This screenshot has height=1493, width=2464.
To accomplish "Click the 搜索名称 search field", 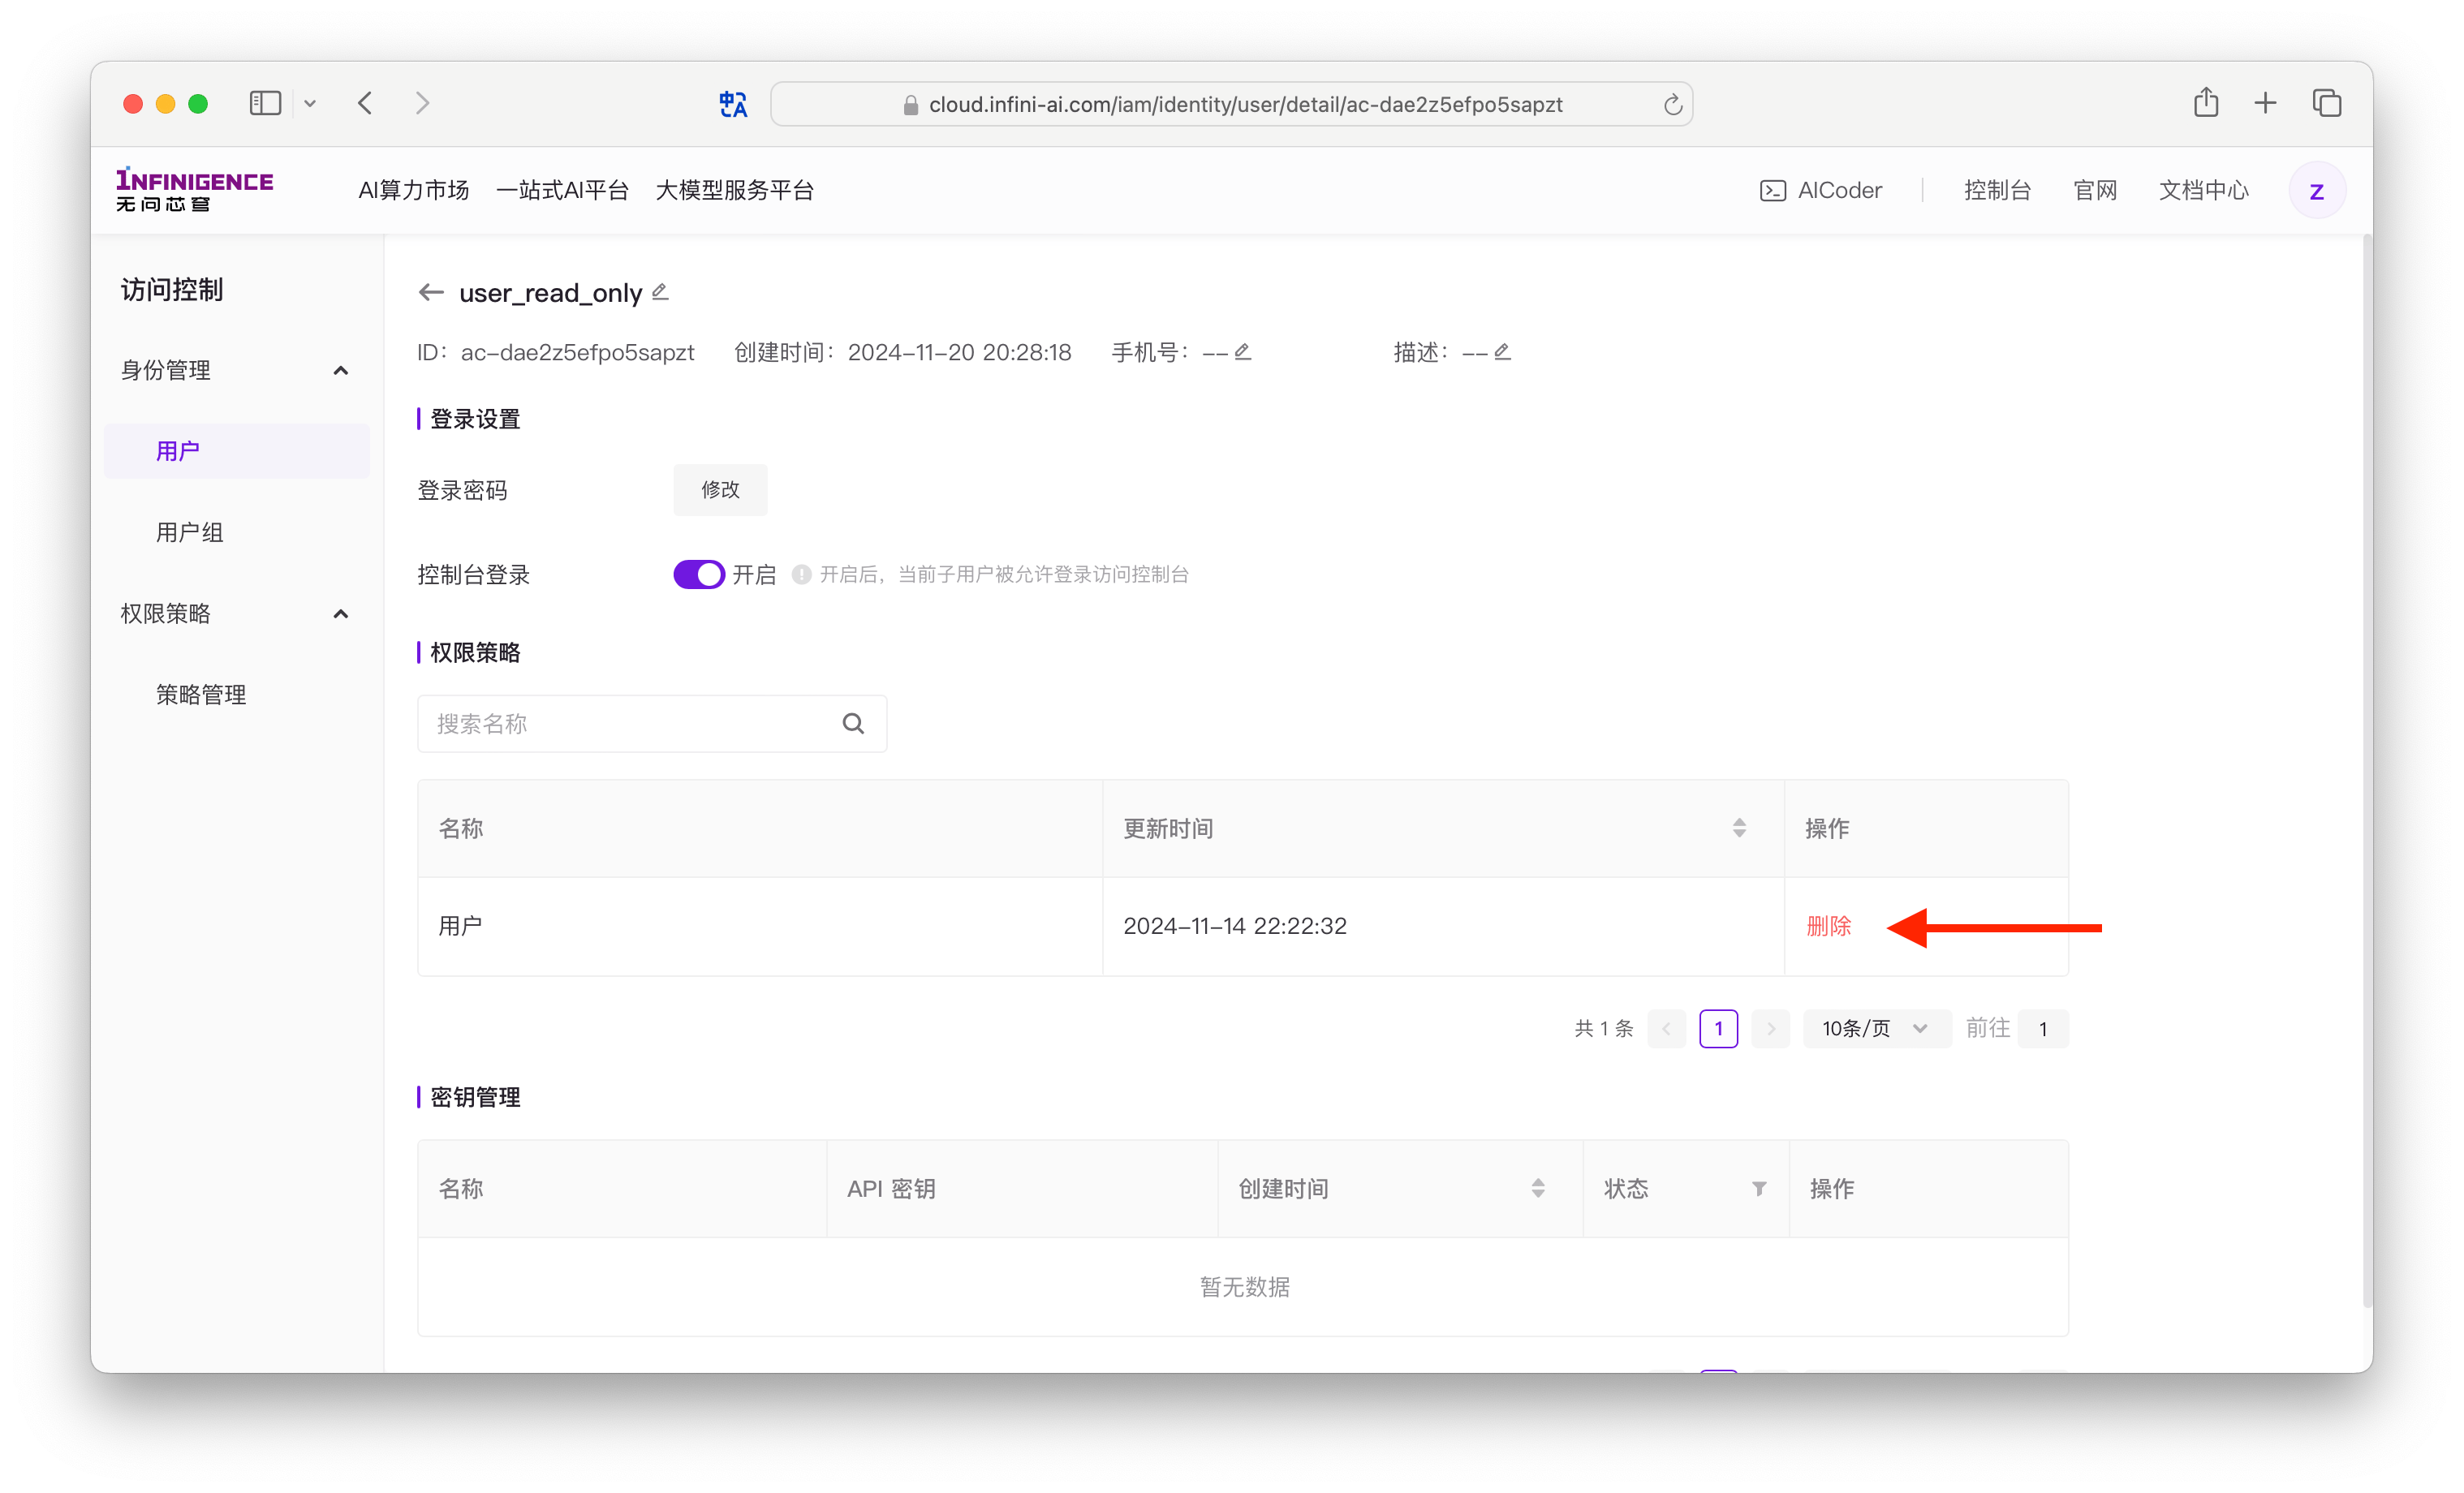I will (651, 723).
